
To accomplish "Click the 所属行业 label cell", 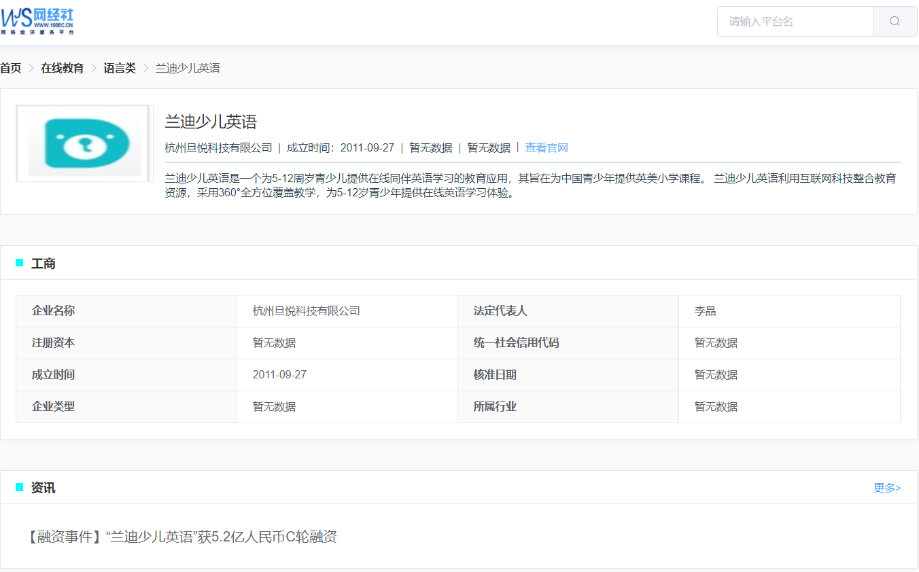I will coord(568,407).
